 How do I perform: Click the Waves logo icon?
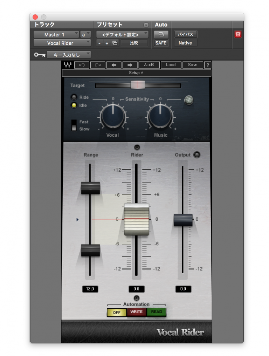coord(67,65)
